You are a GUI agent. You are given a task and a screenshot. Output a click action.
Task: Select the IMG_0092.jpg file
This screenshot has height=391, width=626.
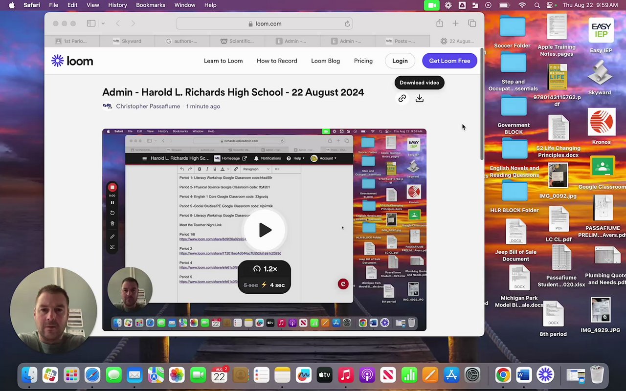click(558, 180)
